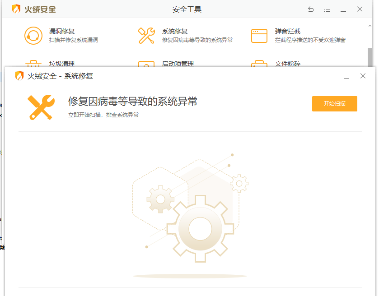The height and width of the screenshot is (296, 379).
Task: Open the main menu list icon
Action: click(x=327, y=9)
